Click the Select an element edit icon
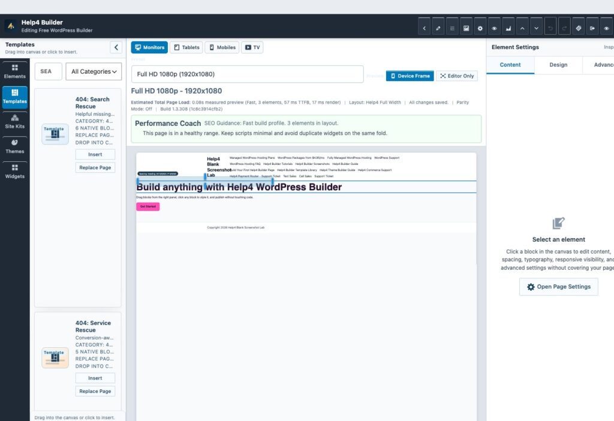Screen dimensions: 614x421 [x=558, y=223]
